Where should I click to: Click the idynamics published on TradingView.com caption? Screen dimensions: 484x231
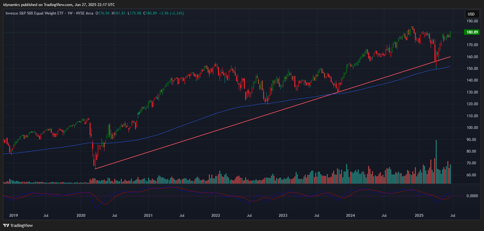(x=59, y=5)
